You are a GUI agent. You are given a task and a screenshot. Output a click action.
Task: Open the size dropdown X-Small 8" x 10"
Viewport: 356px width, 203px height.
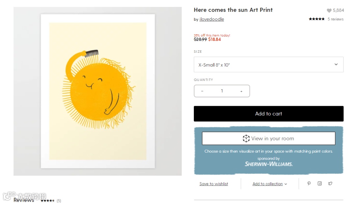(x=268, y=65)
